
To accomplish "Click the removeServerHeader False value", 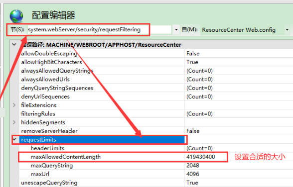I will [193, 131].
